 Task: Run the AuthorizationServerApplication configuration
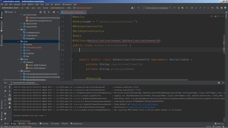click(175, 8)
